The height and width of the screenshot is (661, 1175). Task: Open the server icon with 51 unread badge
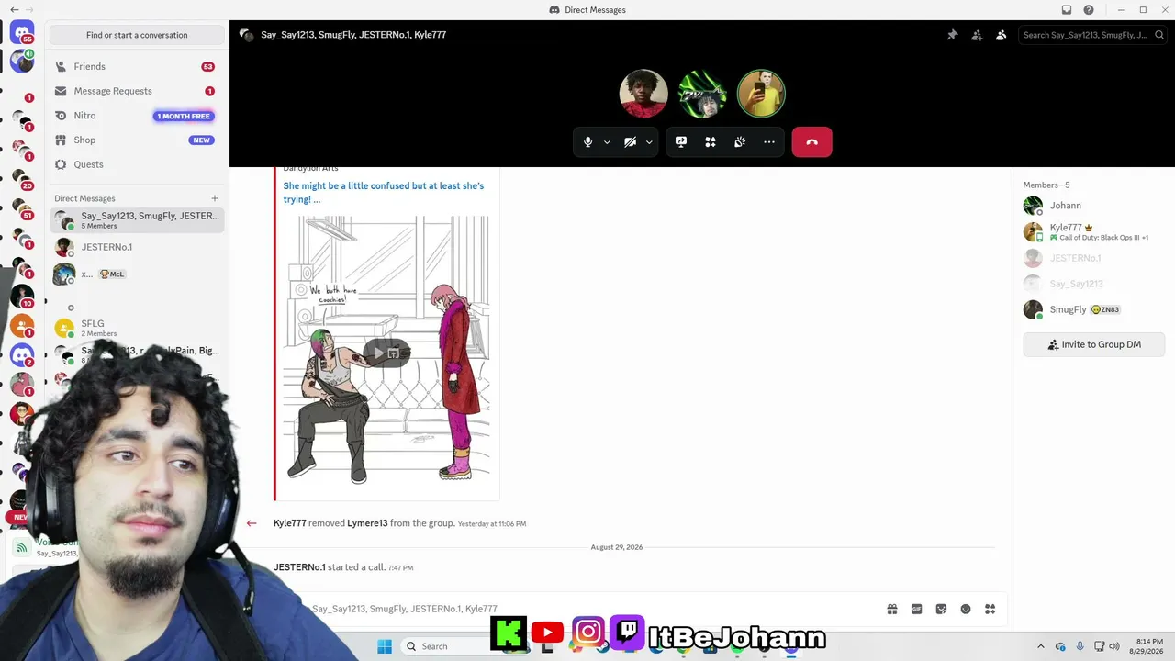point(22,208)
